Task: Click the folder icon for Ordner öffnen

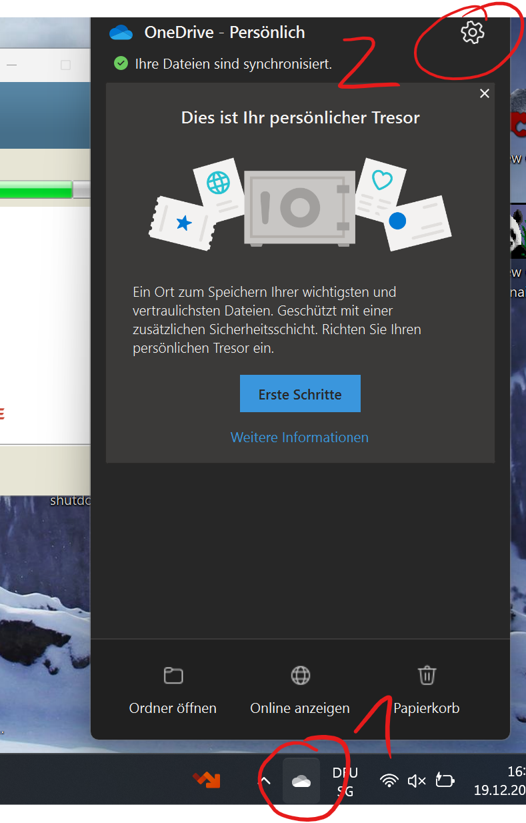Action: click(x=173, y=676)
